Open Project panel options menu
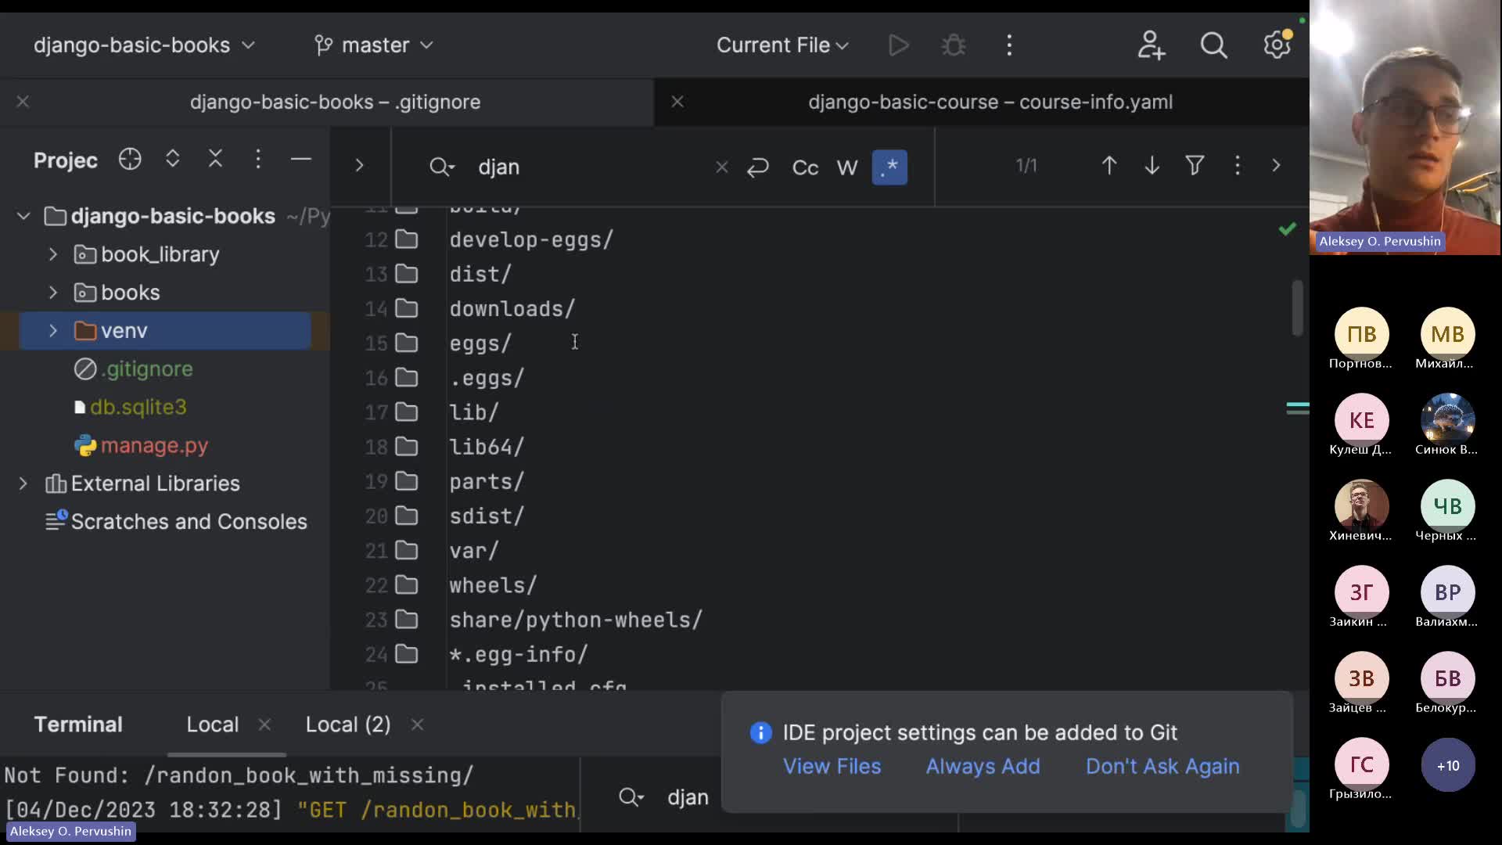 (258, 160)
